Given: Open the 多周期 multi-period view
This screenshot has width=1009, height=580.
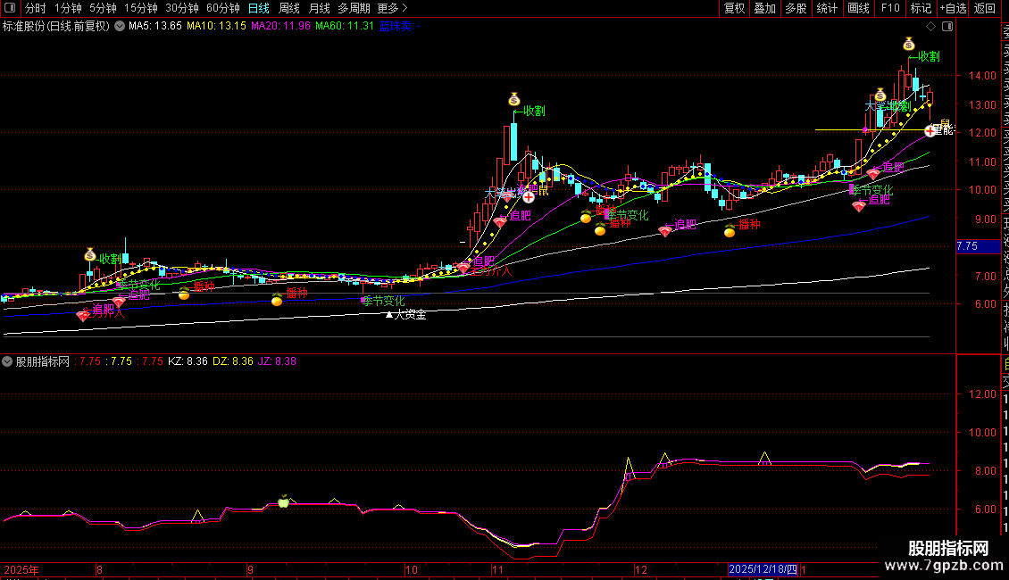Looking at the screenshot, I should [x=354, y=8].
